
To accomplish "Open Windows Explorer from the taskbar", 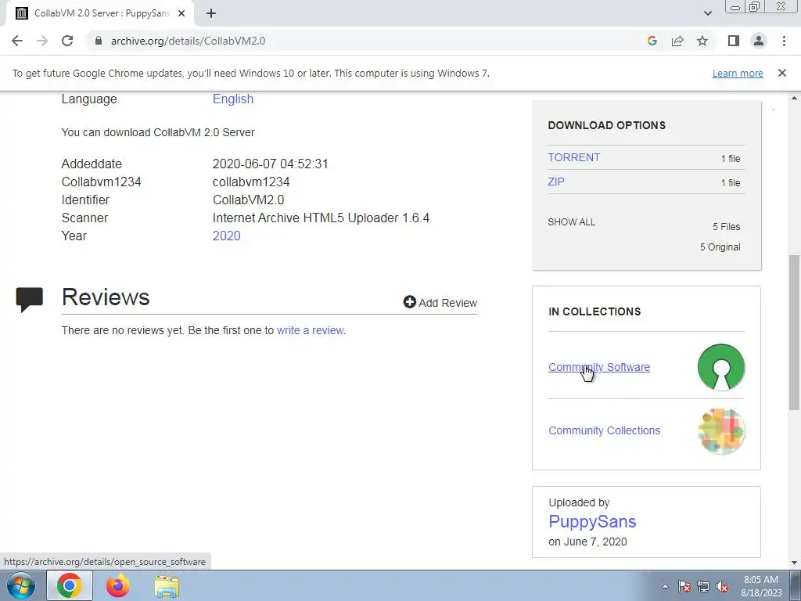I will tap(167, 586).
